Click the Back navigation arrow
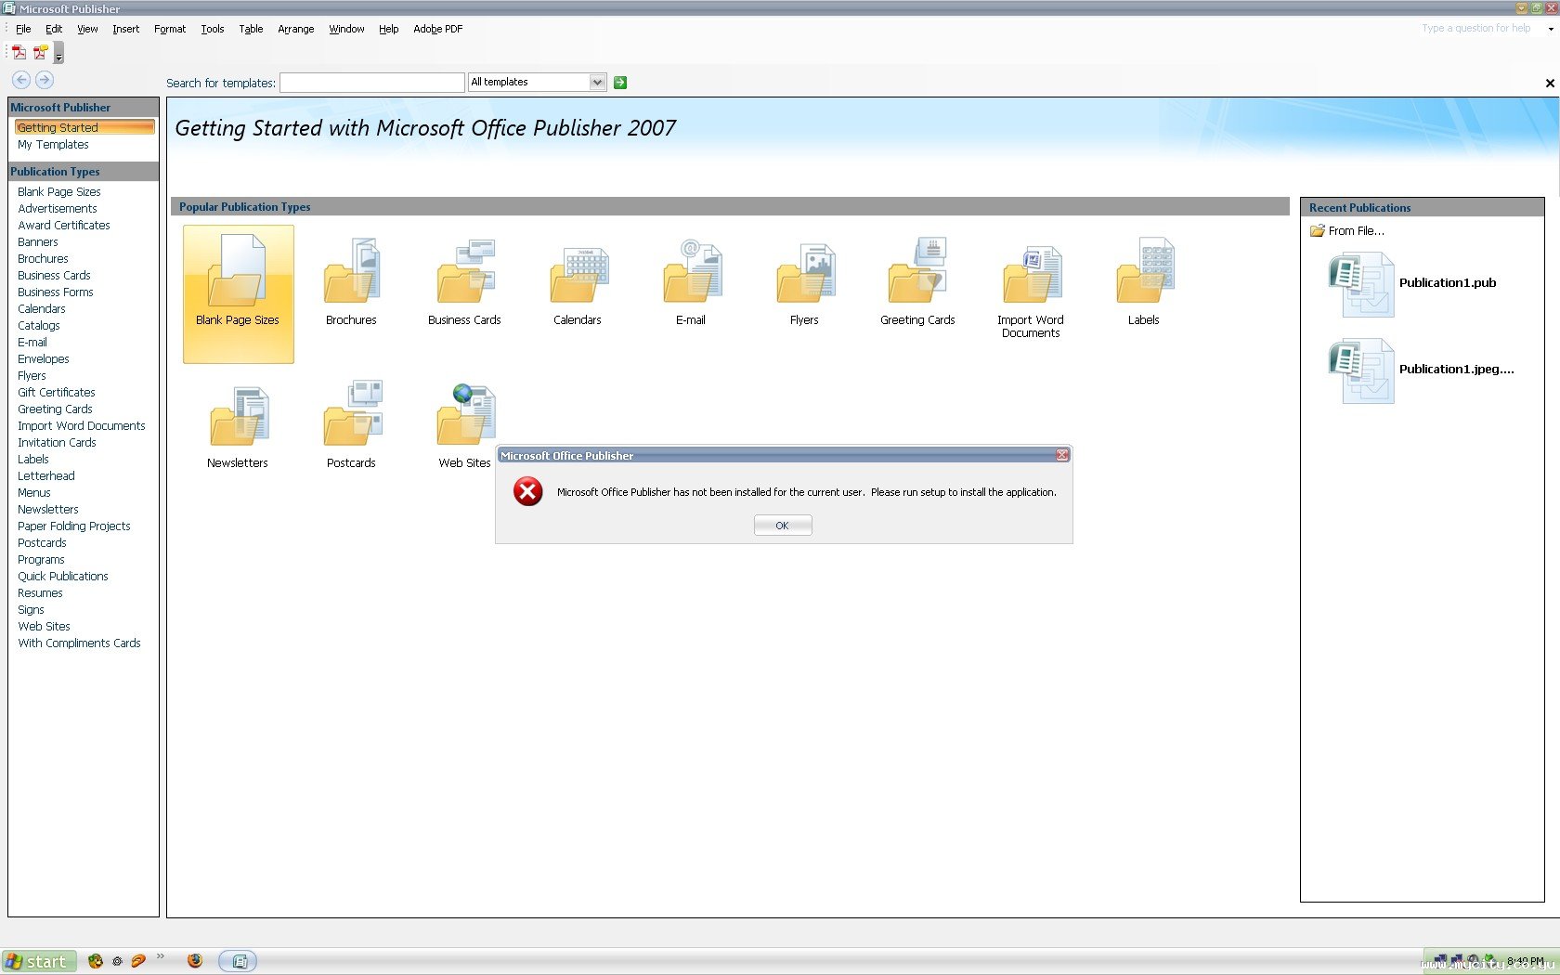This screenshot has width=1560, height=975. (21, 80)
